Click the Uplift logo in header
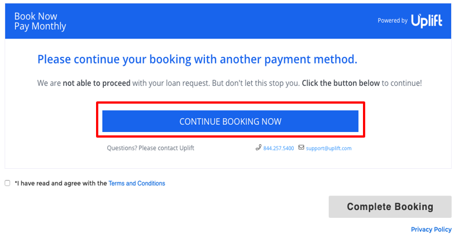This screenshot has width=454, height=234. point(427,21)
